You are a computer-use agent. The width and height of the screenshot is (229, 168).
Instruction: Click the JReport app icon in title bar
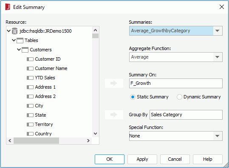point(8,7)
